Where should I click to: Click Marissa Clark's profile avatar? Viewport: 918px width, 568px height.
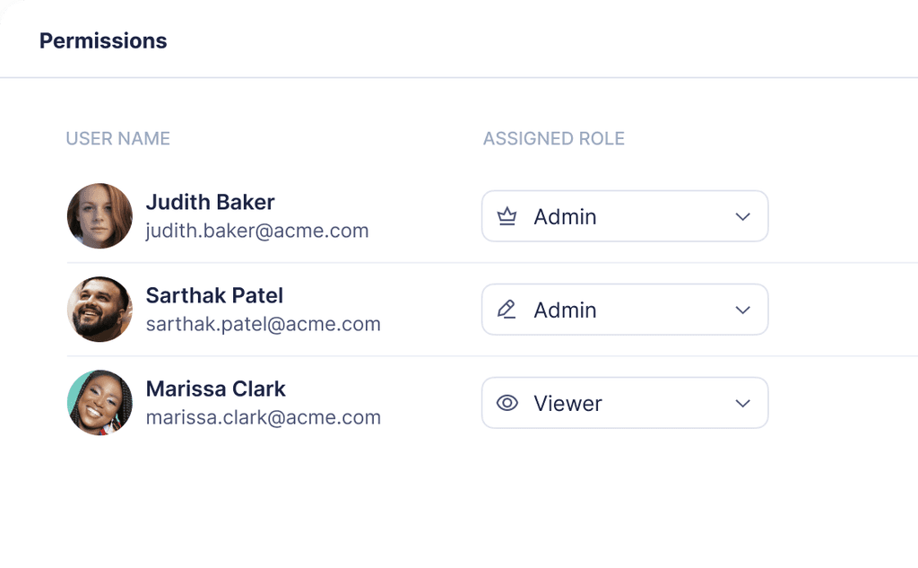point(100,403)
